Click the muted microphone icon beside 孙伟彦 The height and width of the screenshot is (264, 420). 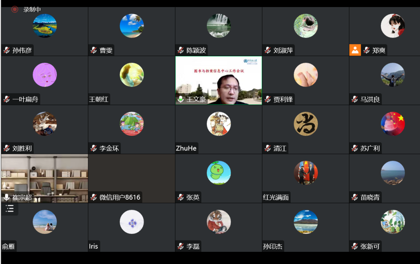(7, 50)
